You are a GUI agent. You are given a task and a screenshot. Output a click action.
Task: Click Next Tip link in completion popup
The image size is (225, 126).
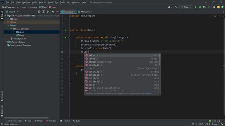(x=148, y=93)
